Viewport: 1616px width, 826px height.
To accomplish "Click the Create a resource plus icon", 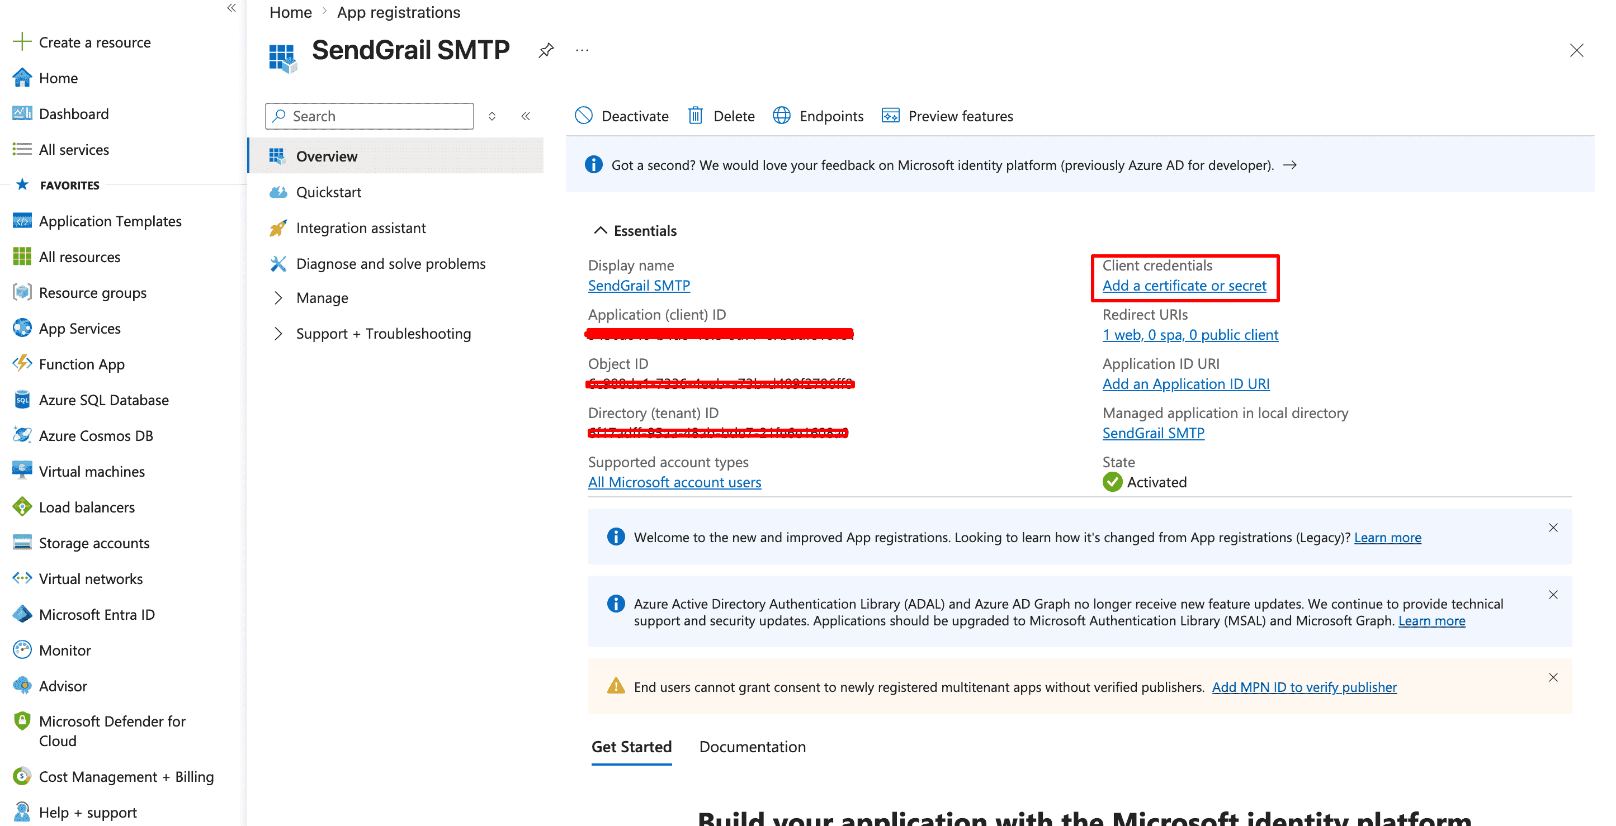I will click(x=22, y=42).
